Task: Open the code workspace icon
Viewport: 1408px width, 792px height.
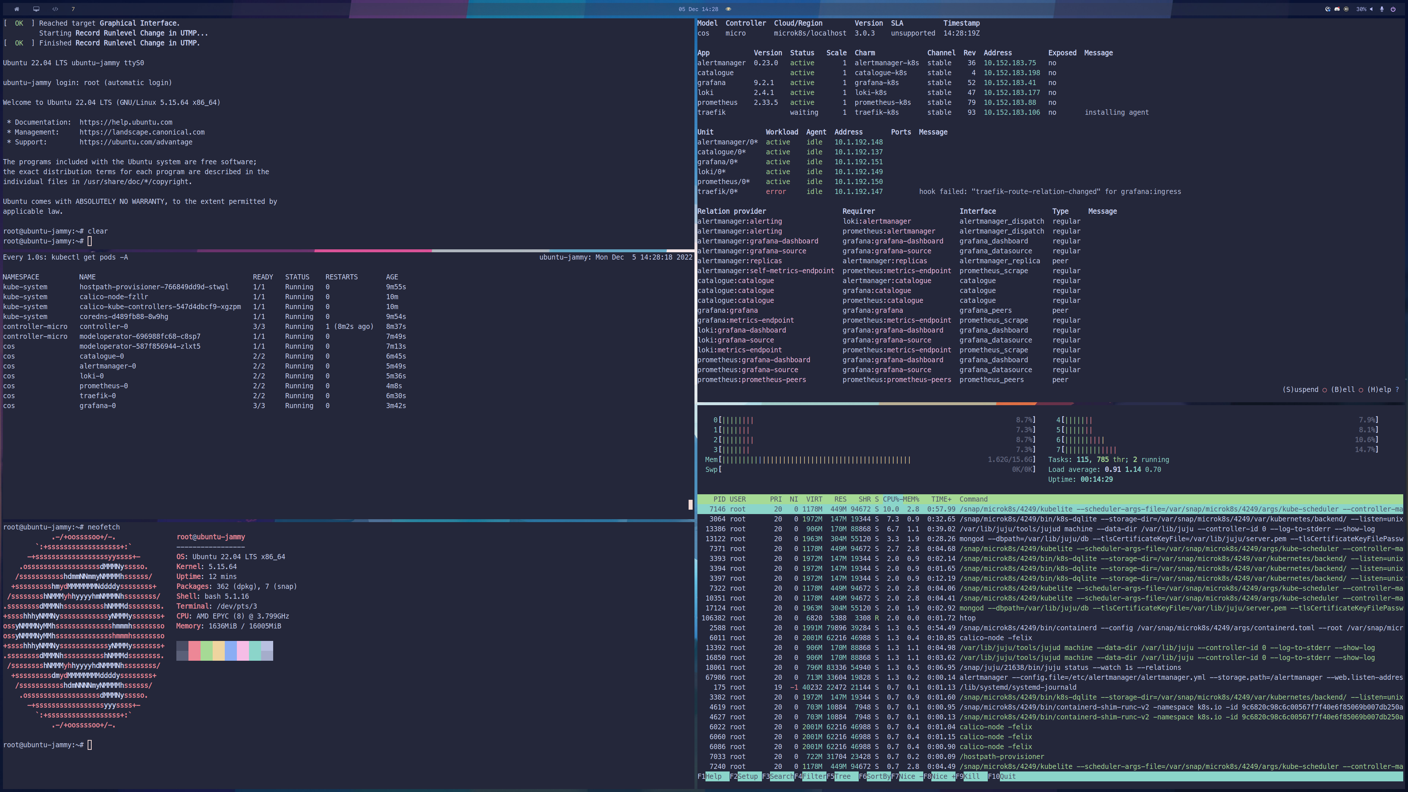Action: pyautogui.click(x=55, y=9)
